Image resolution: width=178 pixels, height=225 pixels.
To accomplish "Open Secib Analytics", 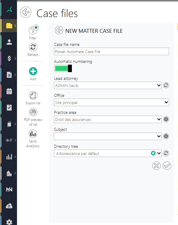I will 33,139.
